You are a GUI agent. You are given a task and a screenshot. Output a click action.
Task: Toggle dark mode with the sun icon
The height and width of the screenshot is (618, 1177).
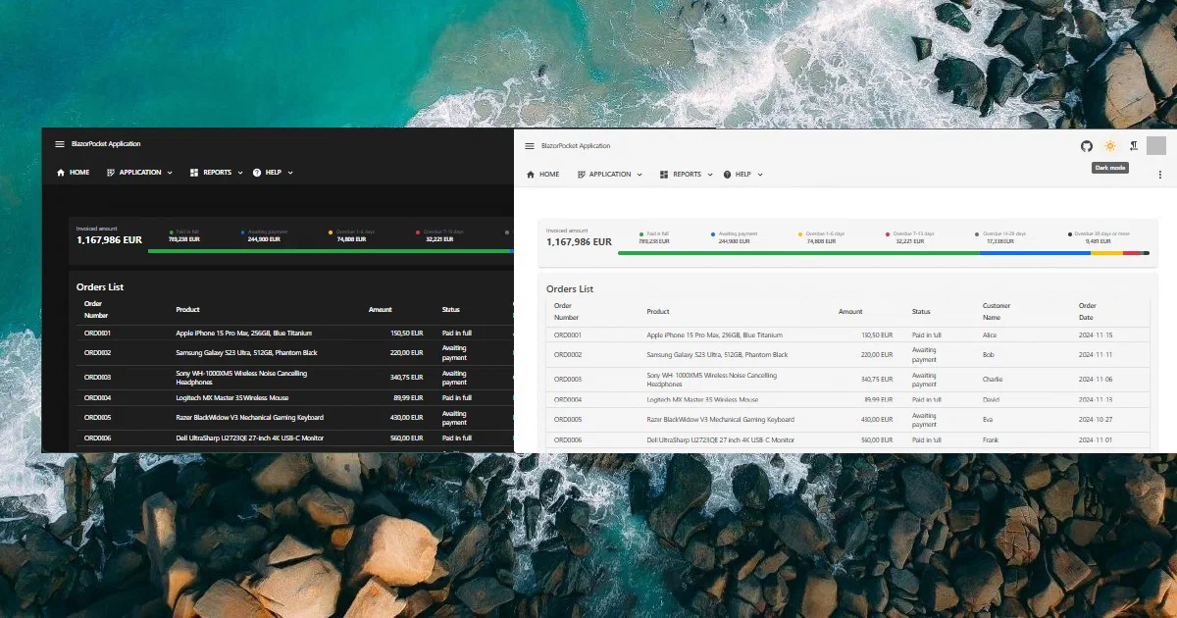pyautogui.click(x=1109, y=145)
